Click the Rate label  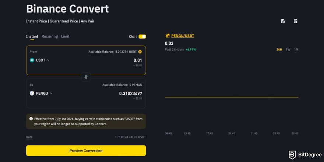29,137
